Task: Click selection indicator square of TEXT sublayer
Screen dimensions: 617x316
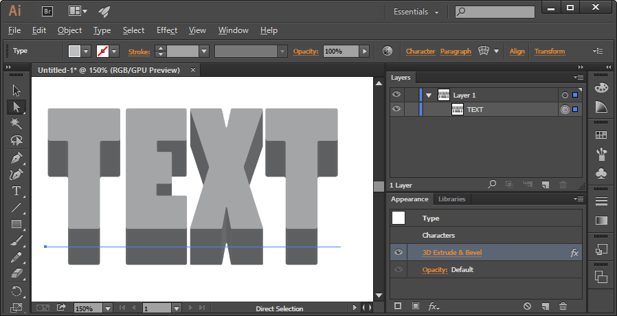Action: tap(575, 109)
